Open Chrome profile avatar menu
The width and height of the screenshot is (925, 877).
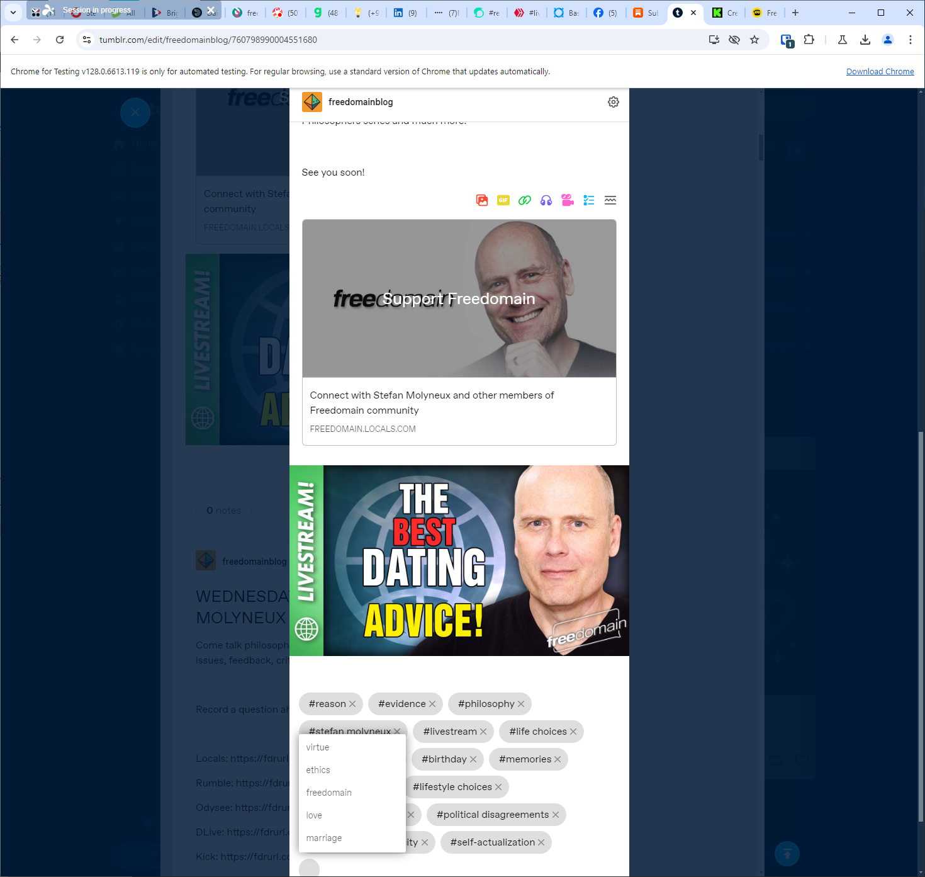888,40
